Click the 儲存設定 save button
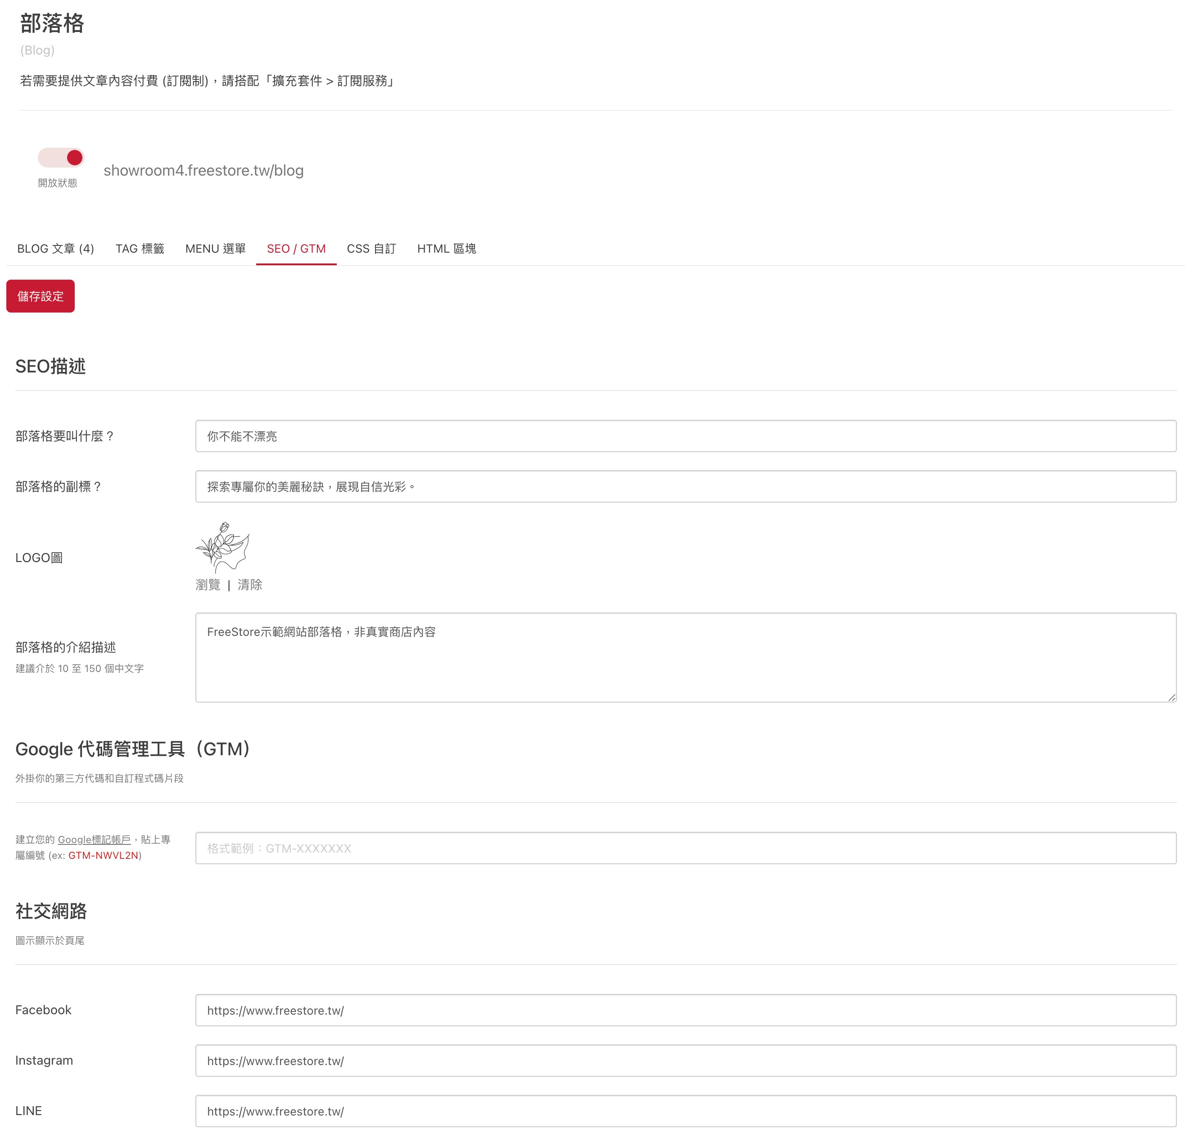Viewport: 1185px width, 1143px height. click(41, 296)
